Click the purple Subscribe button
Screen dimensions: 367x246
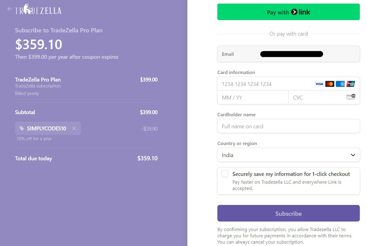click(288, 213)
